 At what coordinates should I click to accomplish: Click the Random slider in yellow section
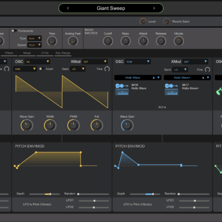[93, 194]
